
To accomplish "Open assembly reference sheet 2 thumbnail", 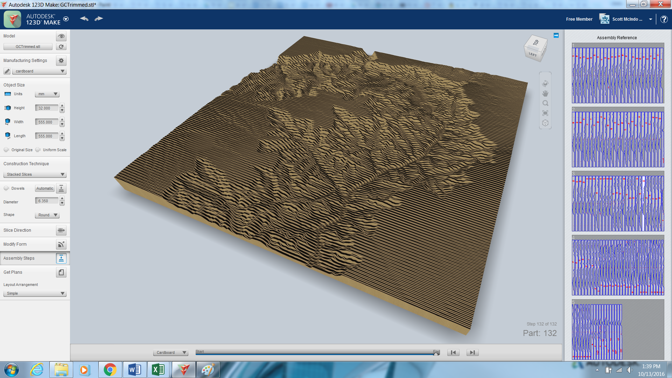I will (x=618, y=137).
